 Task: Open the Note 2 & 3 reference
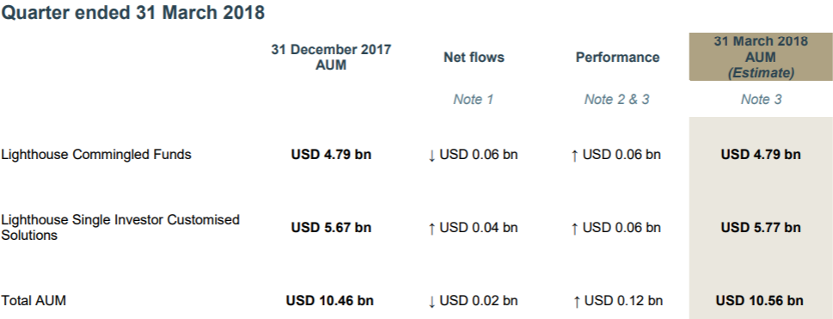[x=616, y=100]
